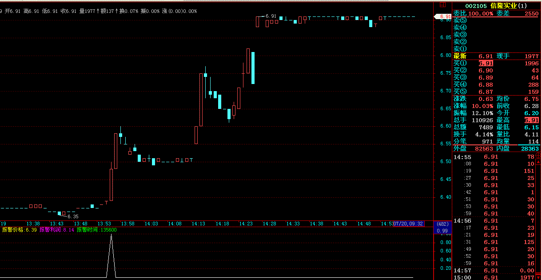Select the 14:57 tick row with volume 0.00
This screenshot has width=542, height=280.
point(494,271)
